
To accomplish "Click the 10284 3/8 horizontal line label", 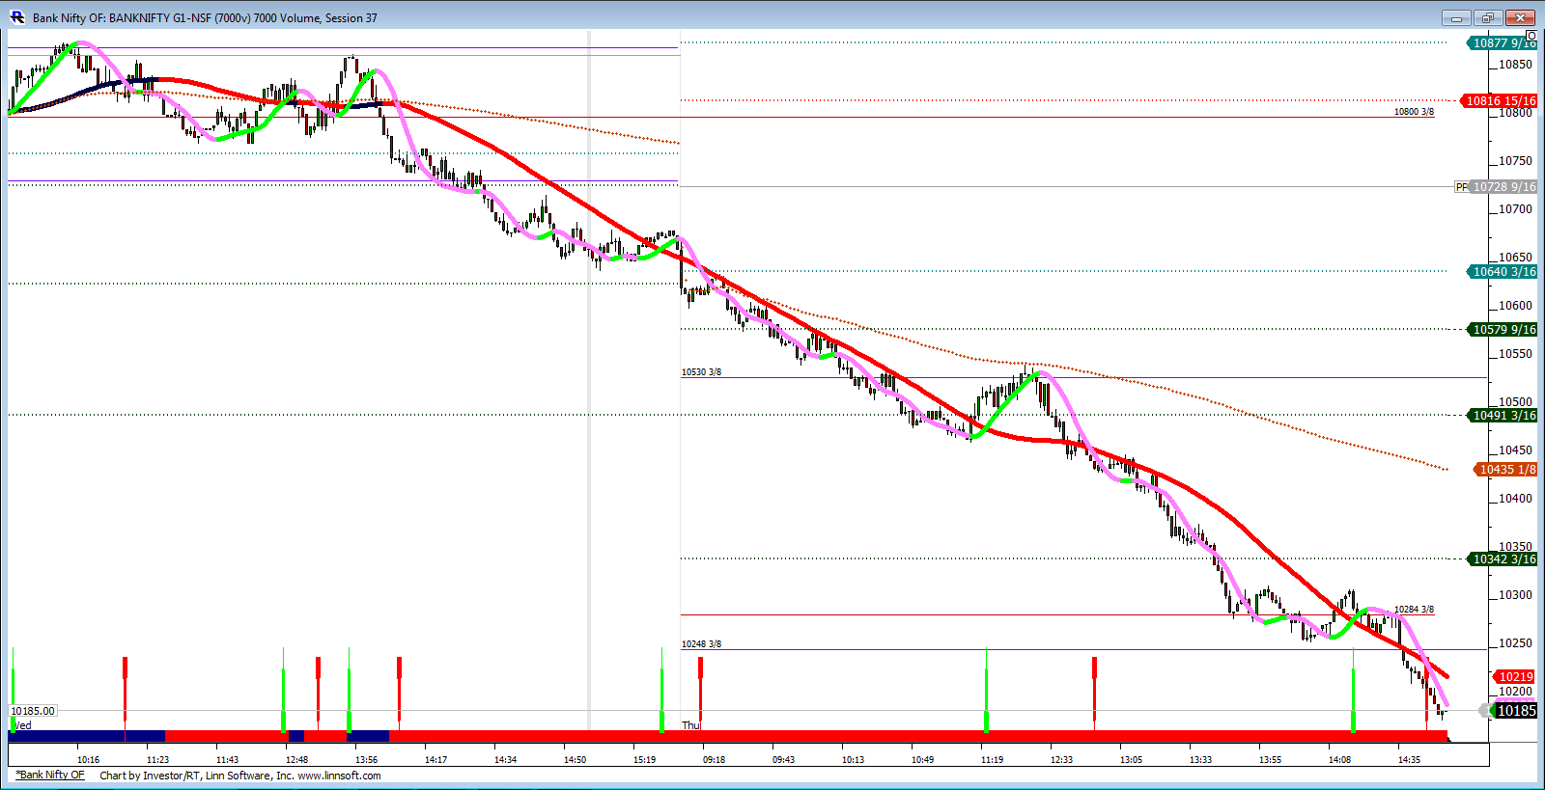I will [1414, 610].
